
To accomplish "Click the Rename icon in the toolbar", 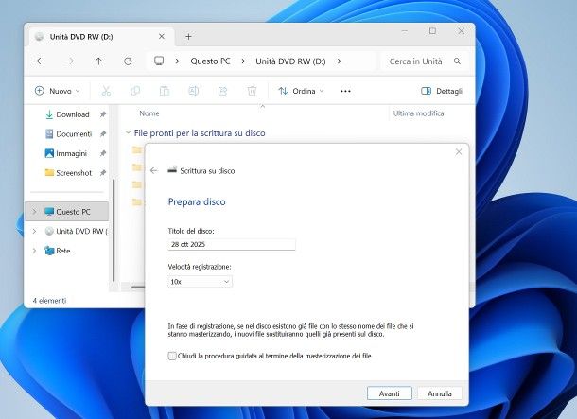I will coord(194,91).
